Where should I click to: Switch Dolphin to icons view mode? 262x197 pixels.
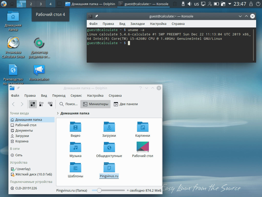[33, 104]
